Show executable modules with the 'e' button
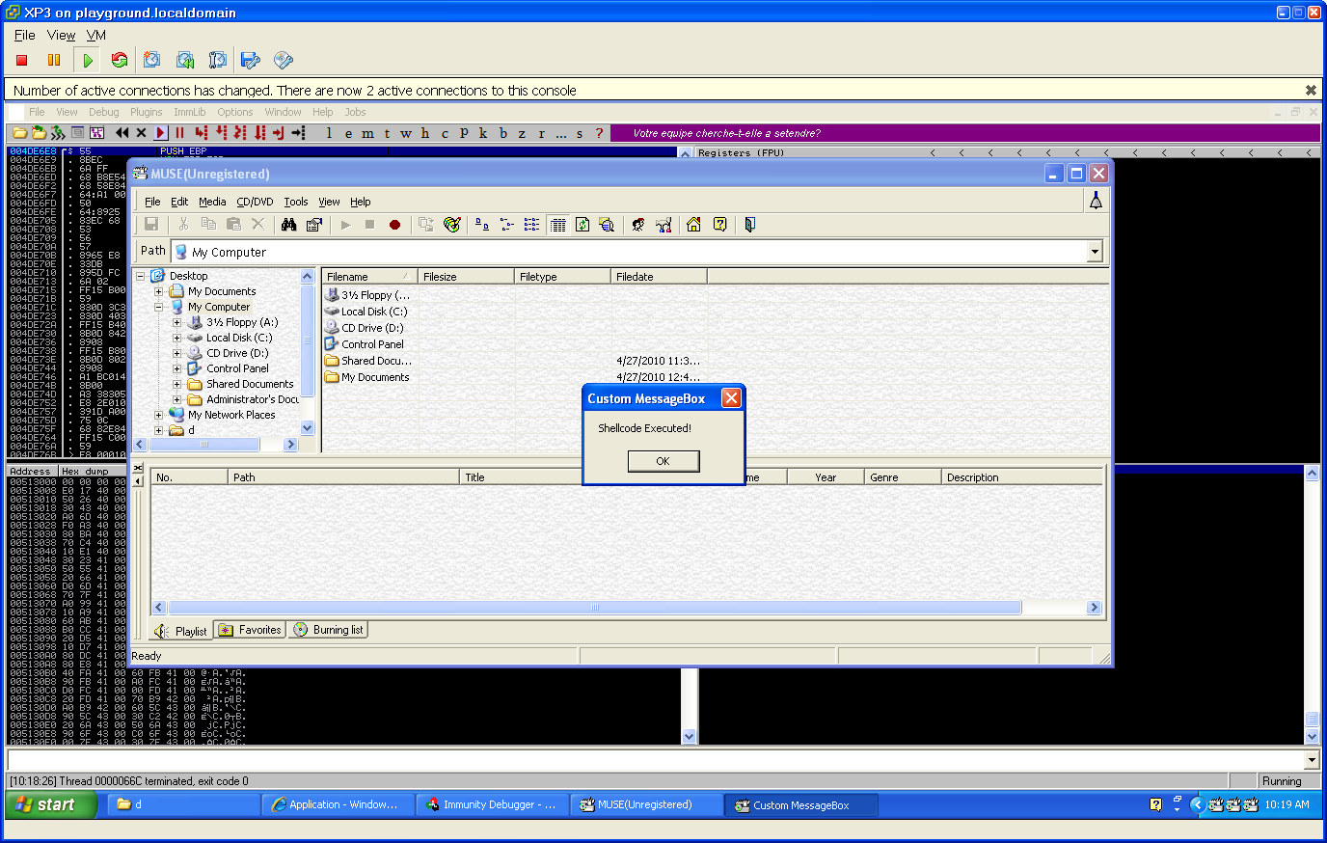 coord(348,133)
